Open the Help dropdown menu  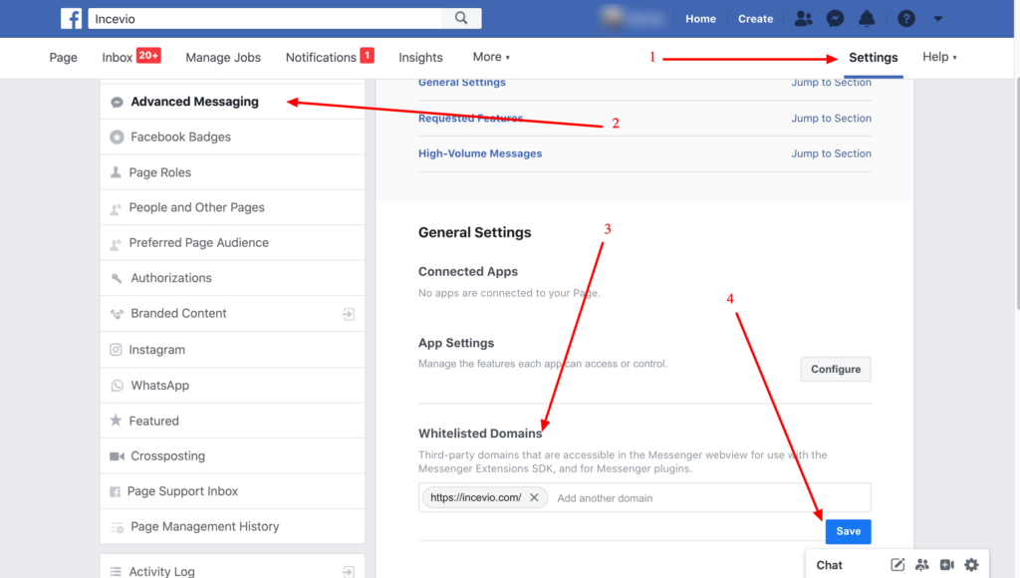click(939, 57)
